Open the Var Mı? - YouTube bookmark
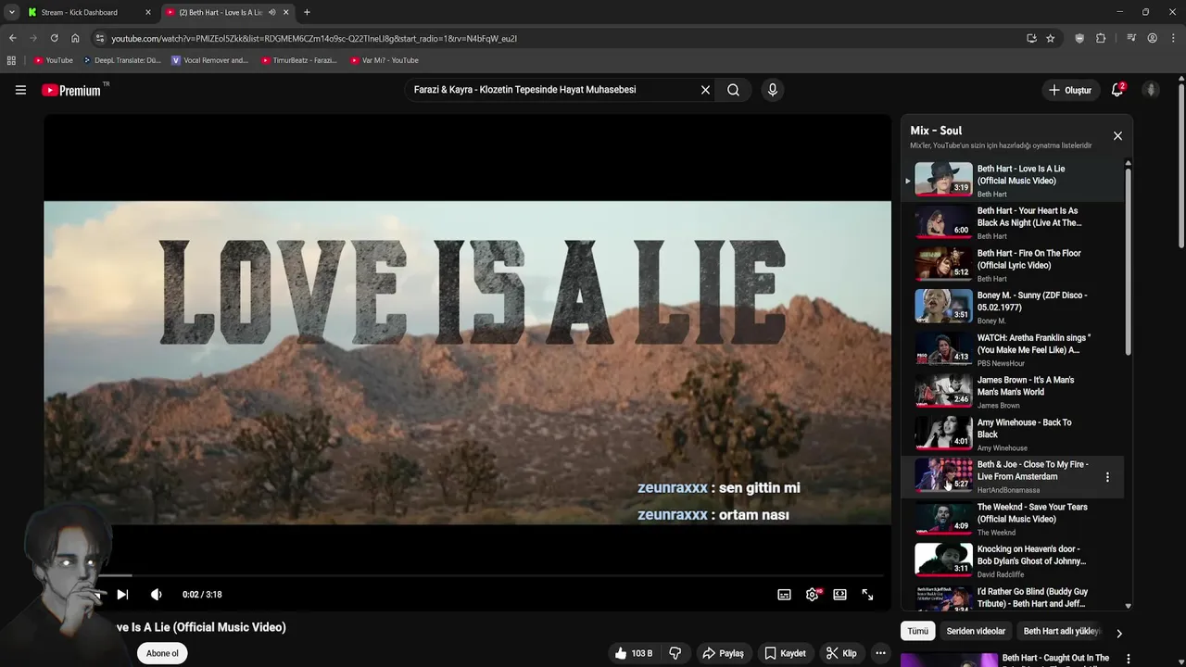 [x=385, y=60]
